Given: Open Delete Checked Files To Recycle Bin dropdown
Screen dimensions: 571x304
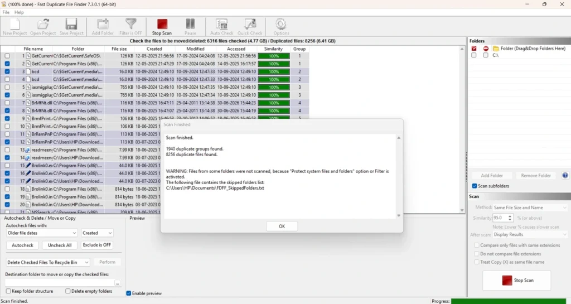Looking at the screenshot, I should tap(48, 262).
